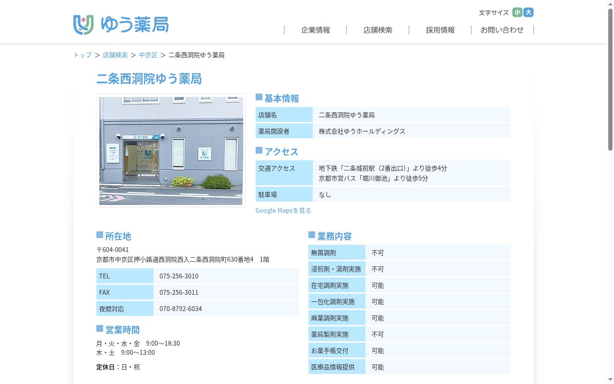The image size is (614, 384).
Task: Click the 無菌調剤 row label
Action: tap(337, 252)
